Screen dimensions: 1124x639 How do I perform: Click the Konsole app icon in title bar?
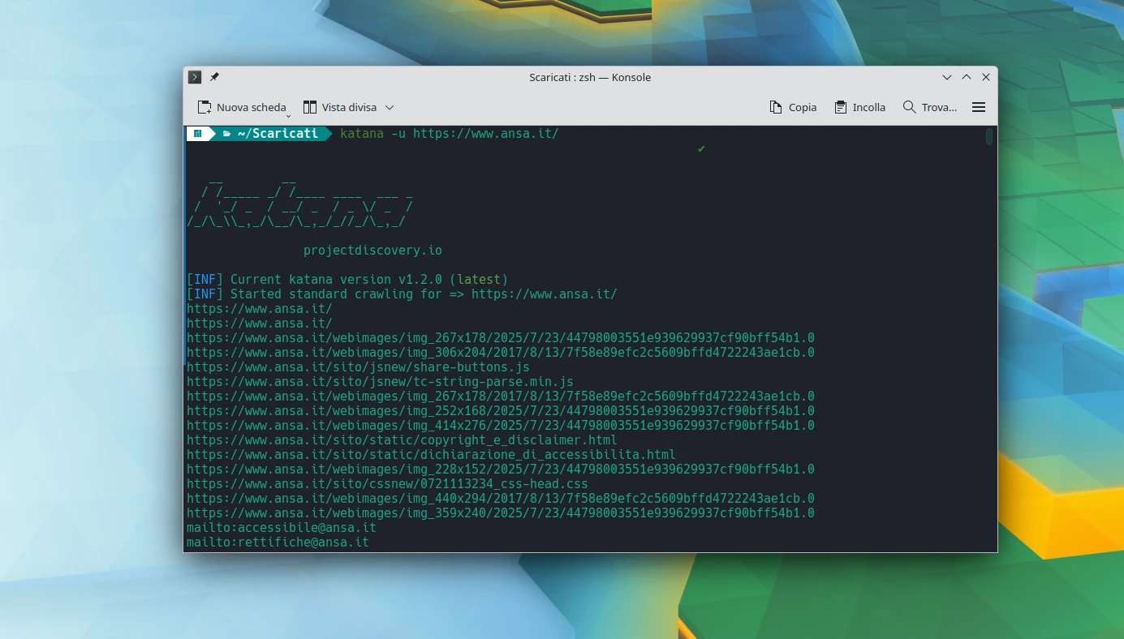195,77
